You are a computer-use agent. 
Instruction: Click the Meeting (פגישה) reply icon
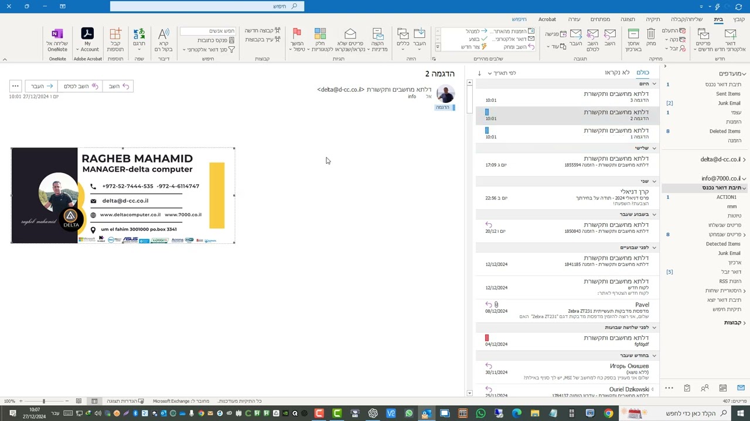coord(563,34)
